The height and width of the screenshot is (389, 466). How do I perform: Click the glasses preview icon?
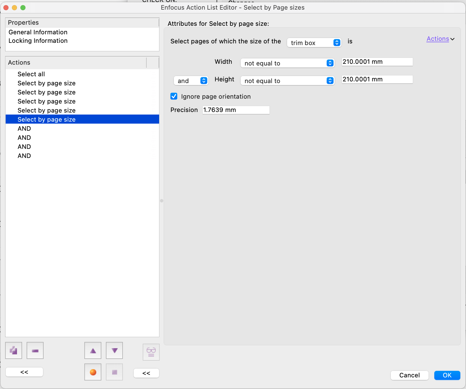click(151, 352)
